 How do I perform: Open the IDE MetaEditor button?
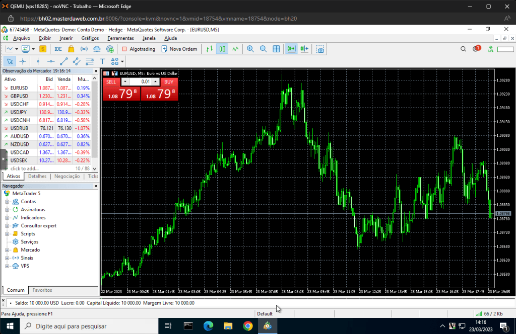pyautogui.click(x=58, y=49)
